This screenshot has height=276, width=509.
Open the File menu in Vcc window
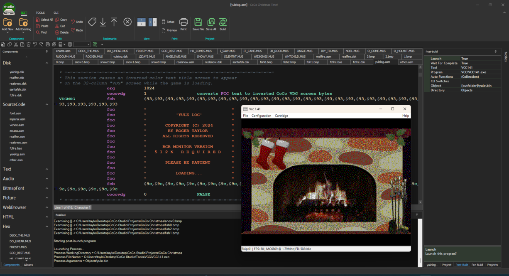coord(245,116)
